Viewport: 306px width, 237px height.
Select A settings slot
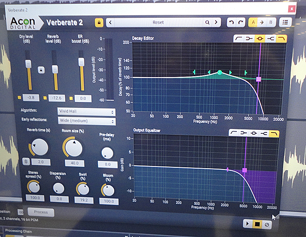253,22
